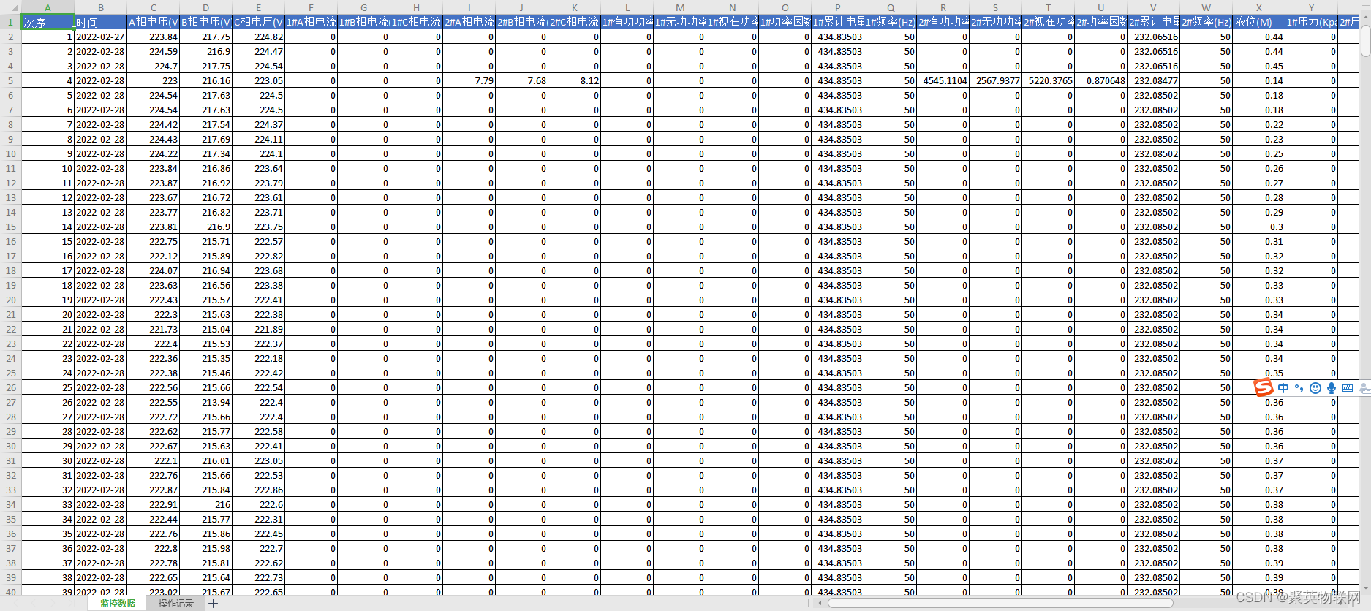Click the 2#A相电流 header cell
Image resolution: width=1371 pixels, height=611 pixels.
pos(469,22)
